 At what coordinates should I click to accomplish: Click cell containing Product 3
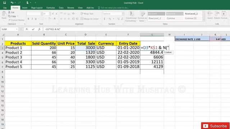(18, 57)
